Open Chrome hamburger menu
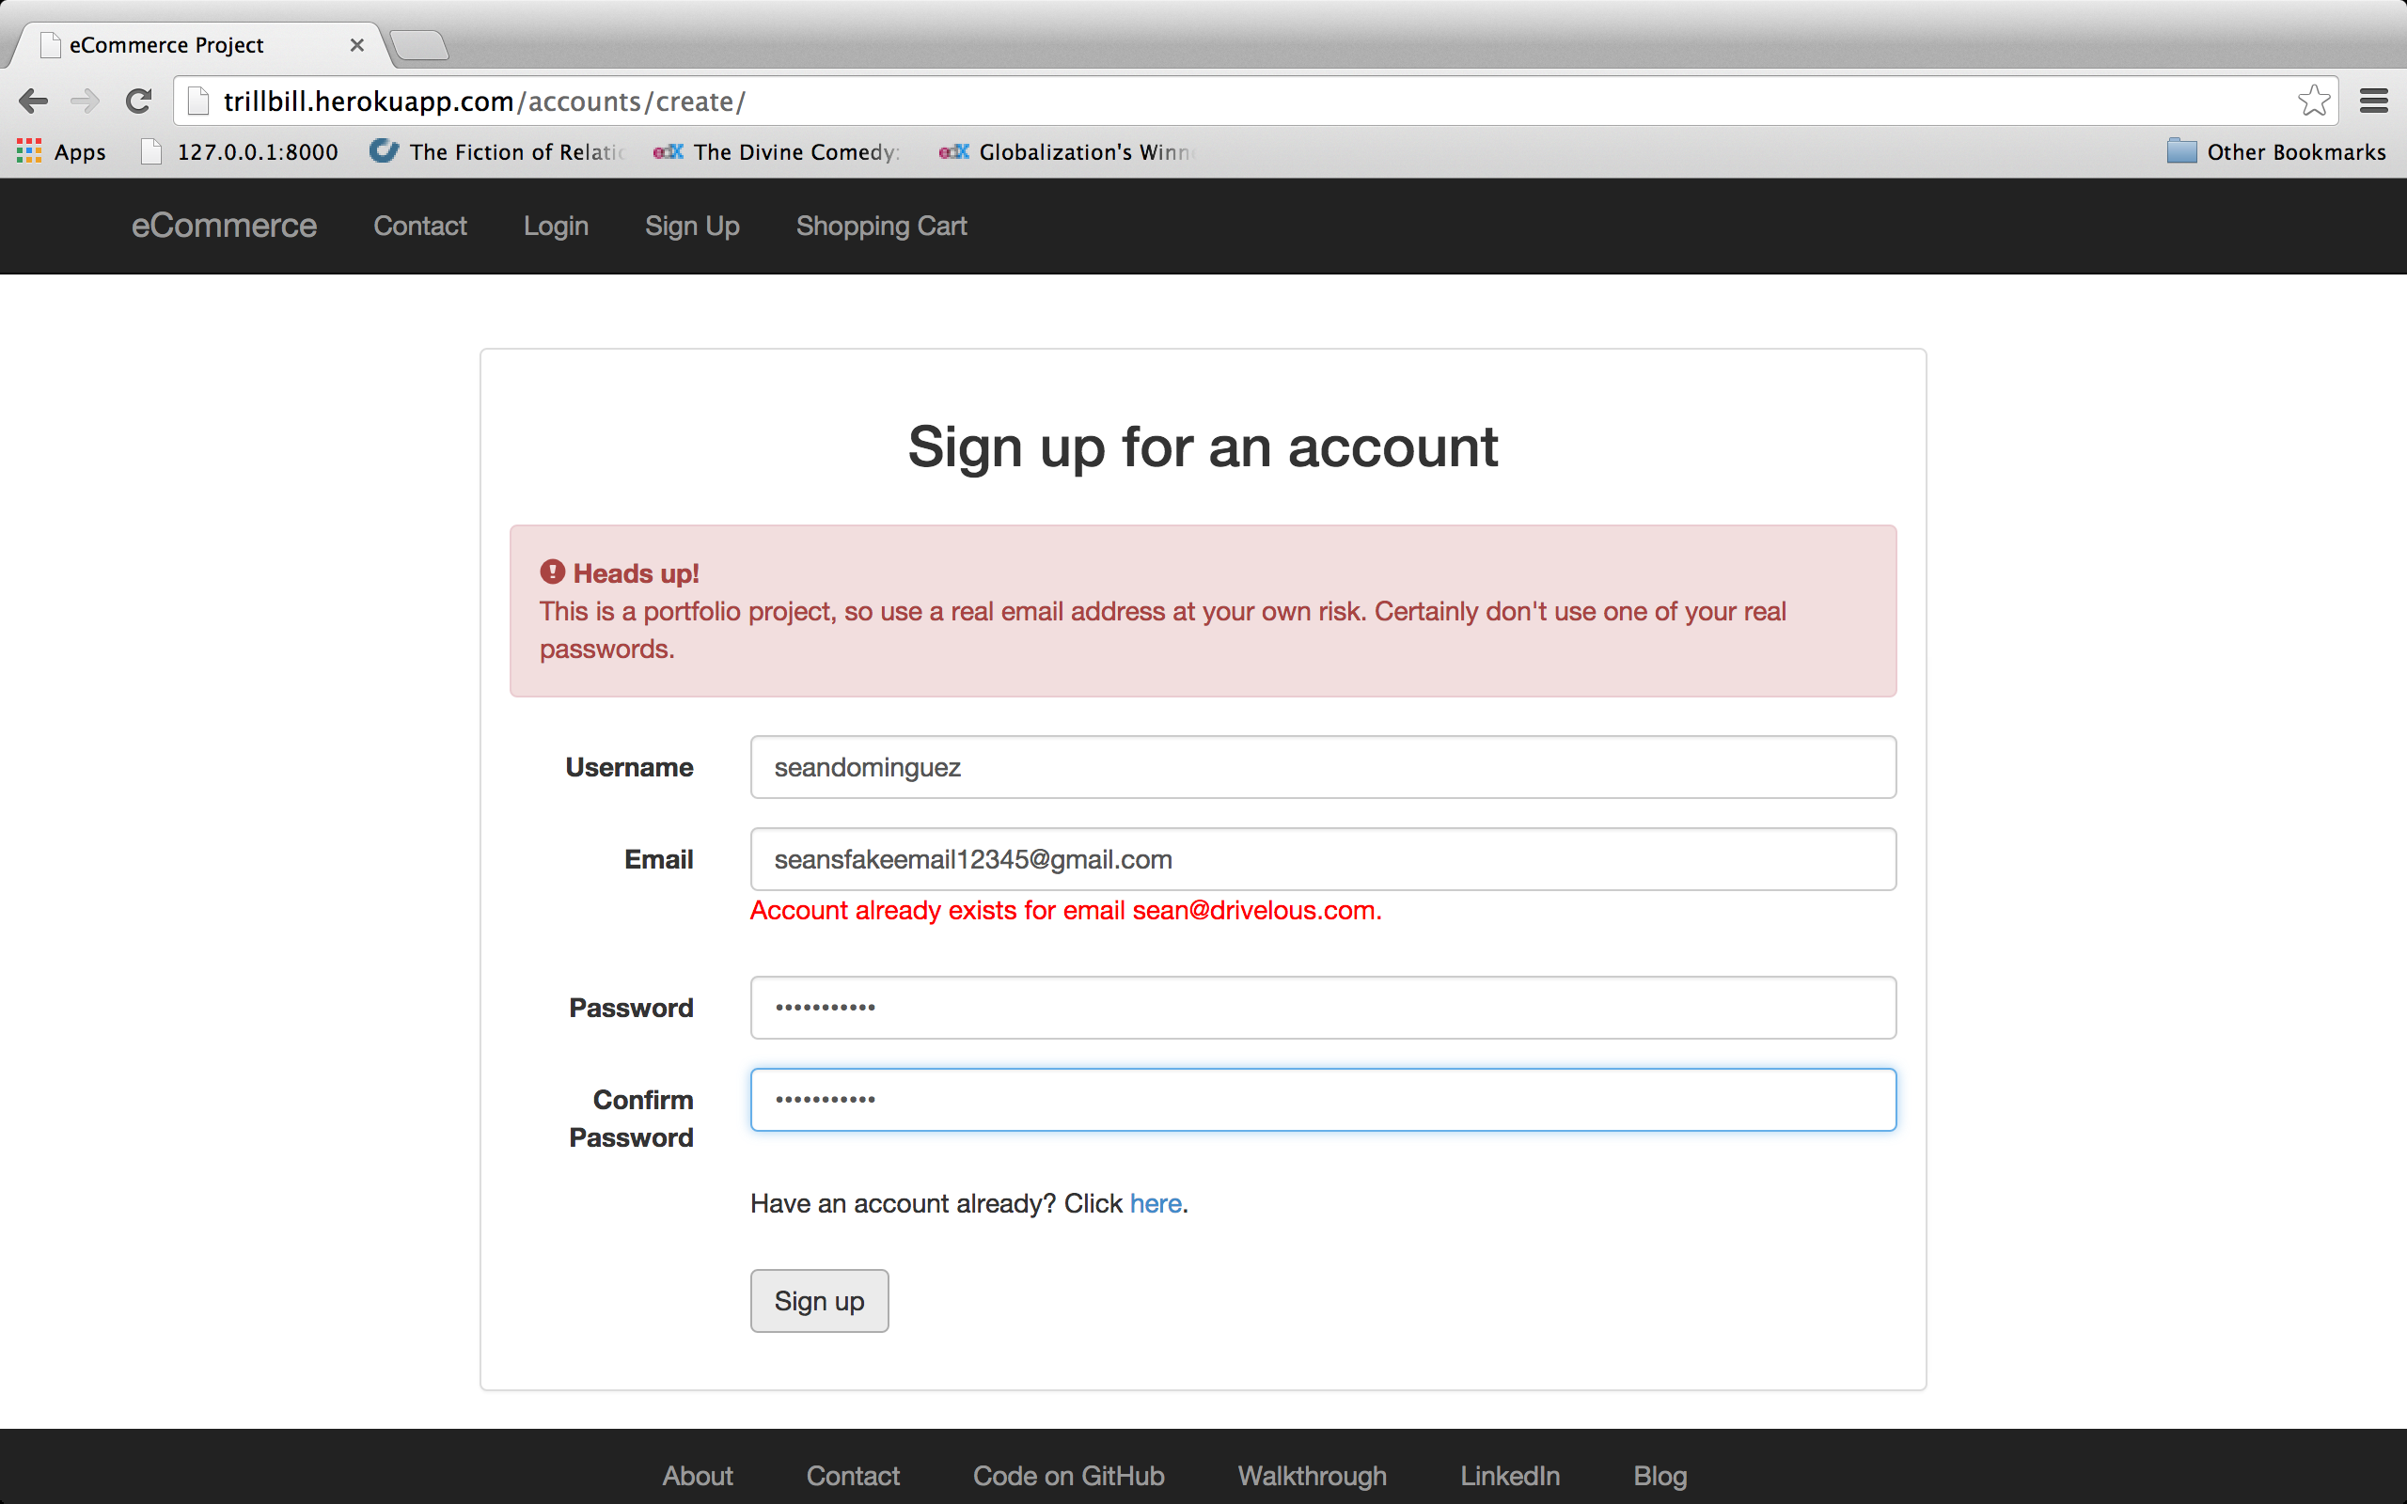Image resolution: width=2407 pixels, height=1504 pixels. click(x=2373, y=101)
